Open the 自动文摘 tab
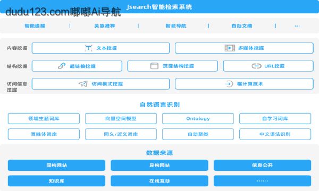Viewport: 319px width, 191px height. [x=242, y=26]
